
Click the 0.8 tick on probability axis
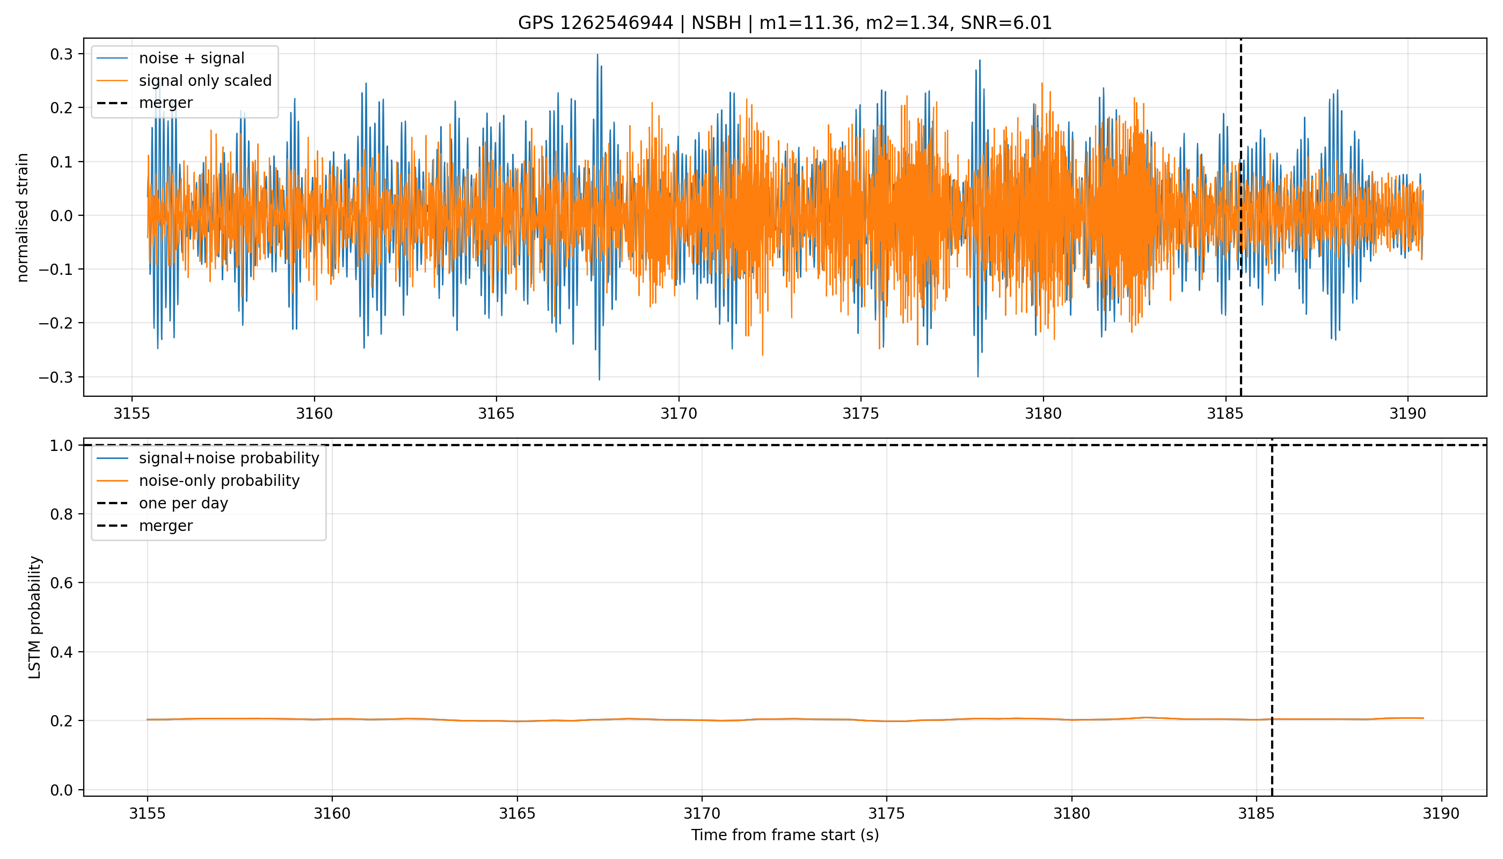[x=62, y=514]
